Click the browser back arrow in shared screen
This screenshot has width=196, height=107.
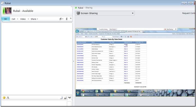[78, 31]
